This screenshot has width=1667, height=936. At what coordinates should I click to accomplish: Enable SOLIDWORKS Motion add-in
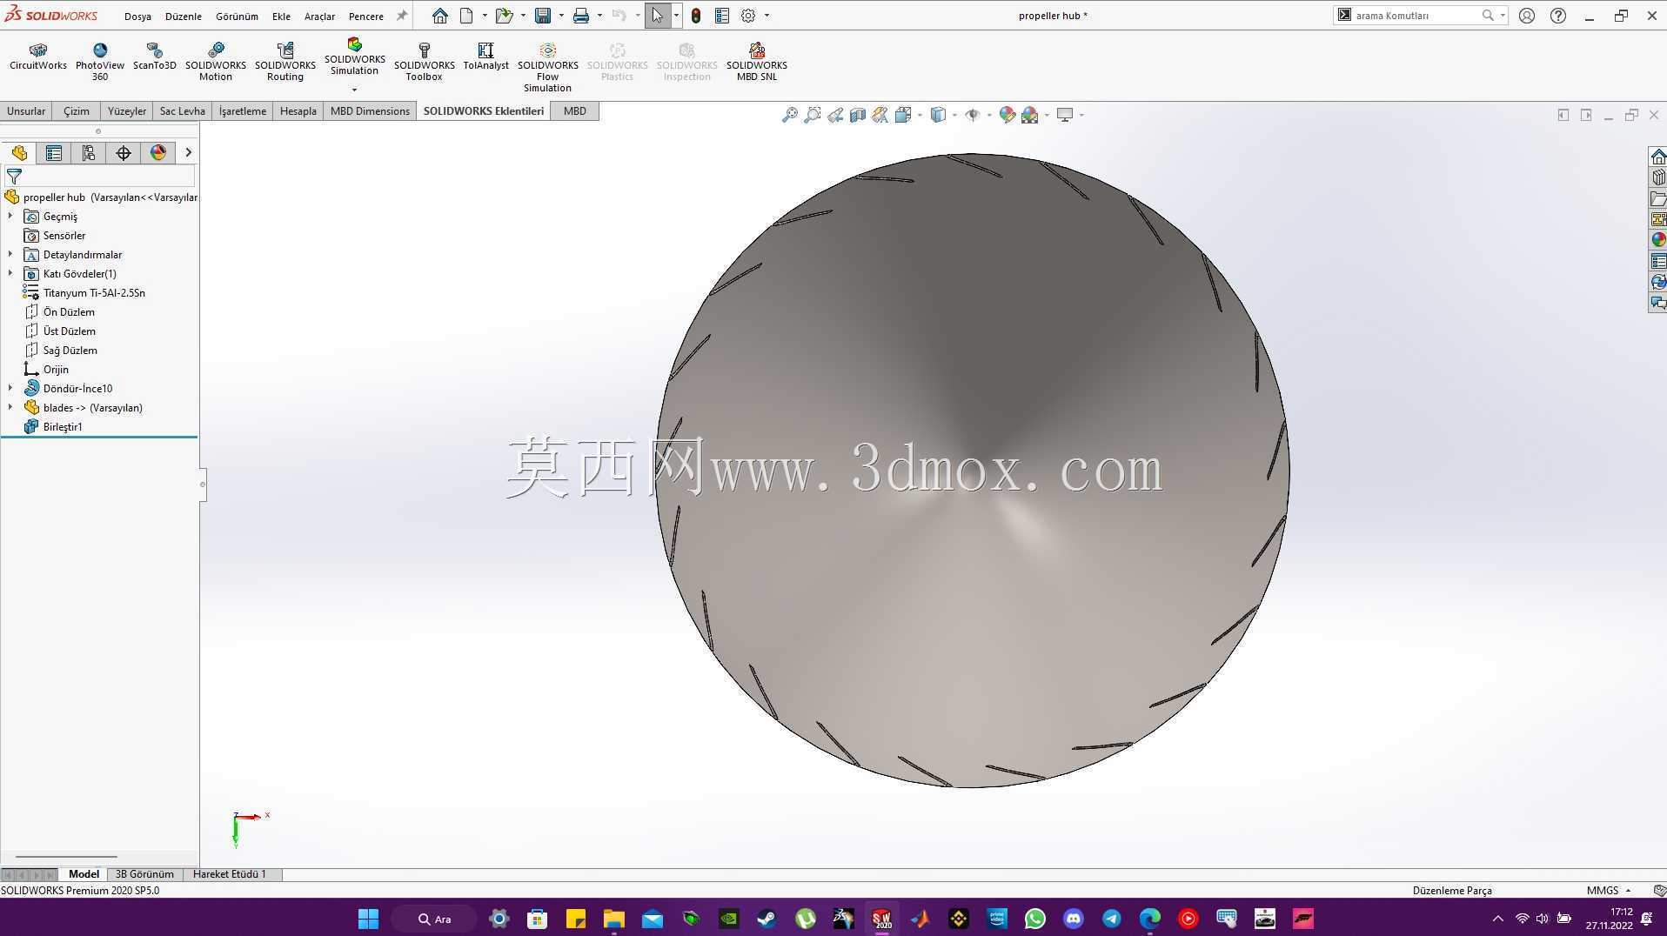coord(216,62)
